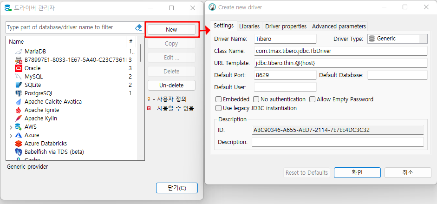
Task: Click the driver name filter field
Action: 70,27
